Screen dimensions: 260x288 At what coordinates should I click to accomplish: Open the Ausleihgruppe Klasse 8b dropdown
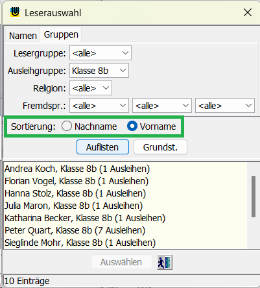coord(99,71)
